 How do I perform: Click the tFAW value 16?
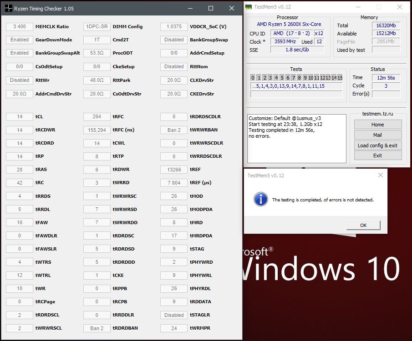[20, 222]
